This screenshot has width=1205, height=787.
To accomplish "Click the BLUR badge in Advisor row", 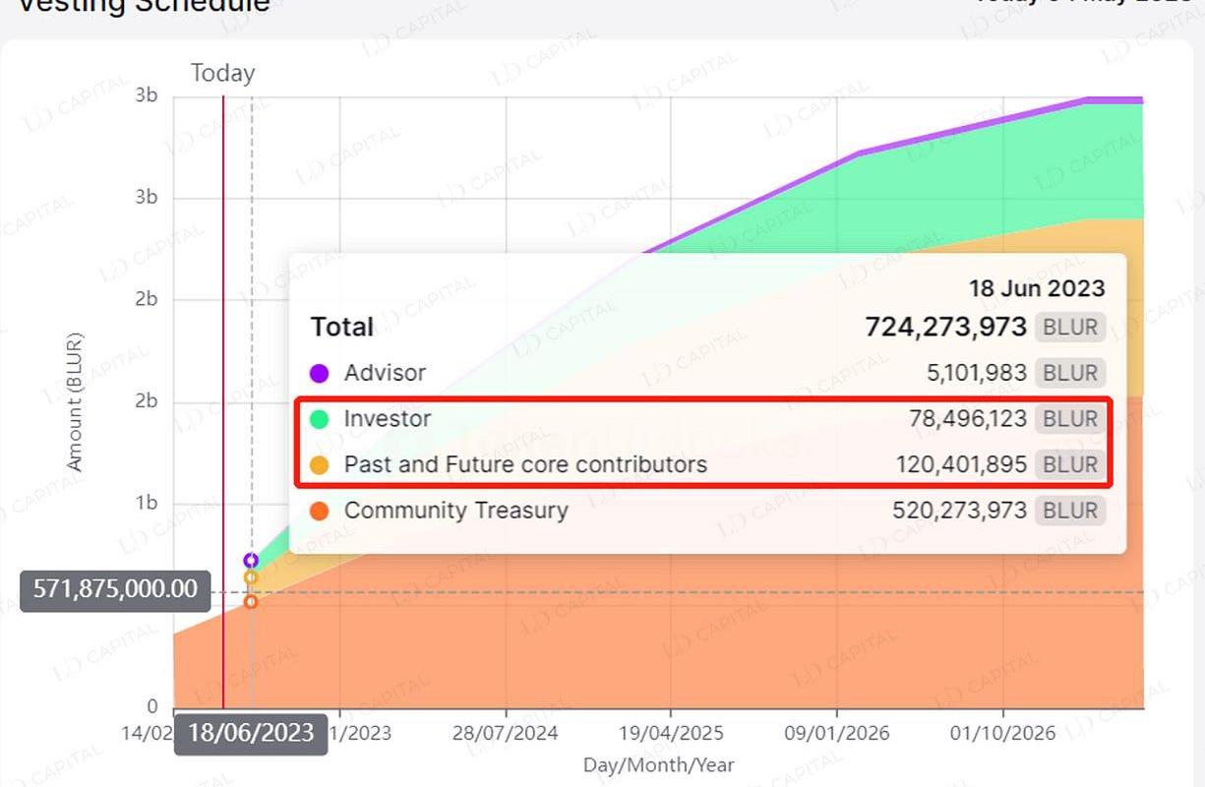I will 1070,373.
